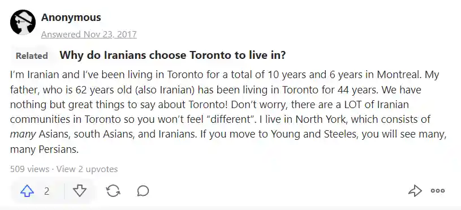View the 2 upvotes list

pyautogui.click(x=87, y=169)
